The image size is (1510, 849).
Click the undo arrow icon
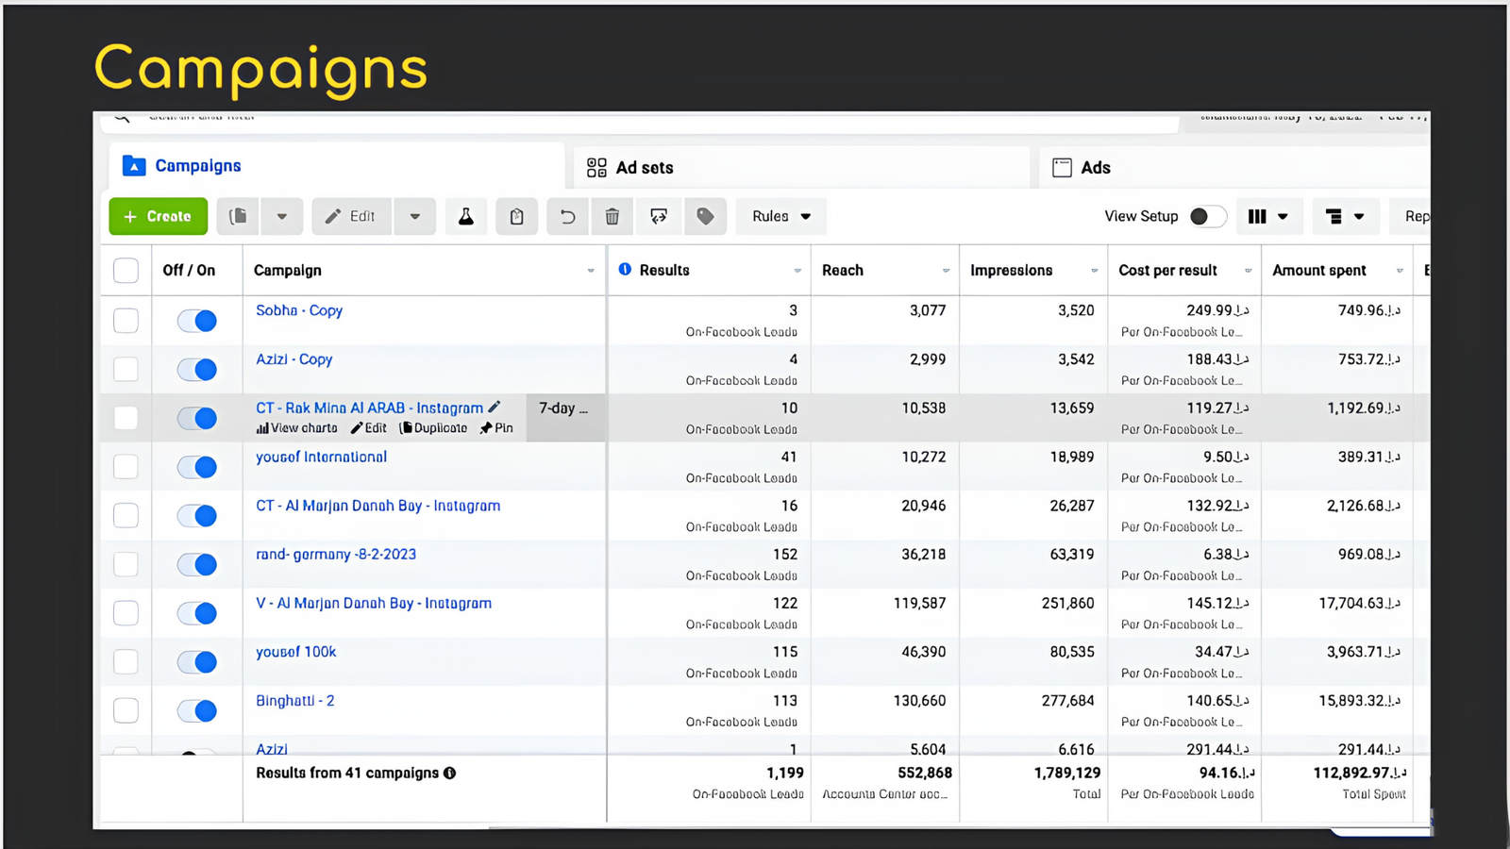pos(567,217)
